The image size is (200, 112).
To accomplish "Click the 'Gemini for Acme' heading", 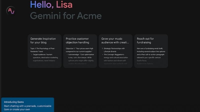I will [x=66, y=16].
